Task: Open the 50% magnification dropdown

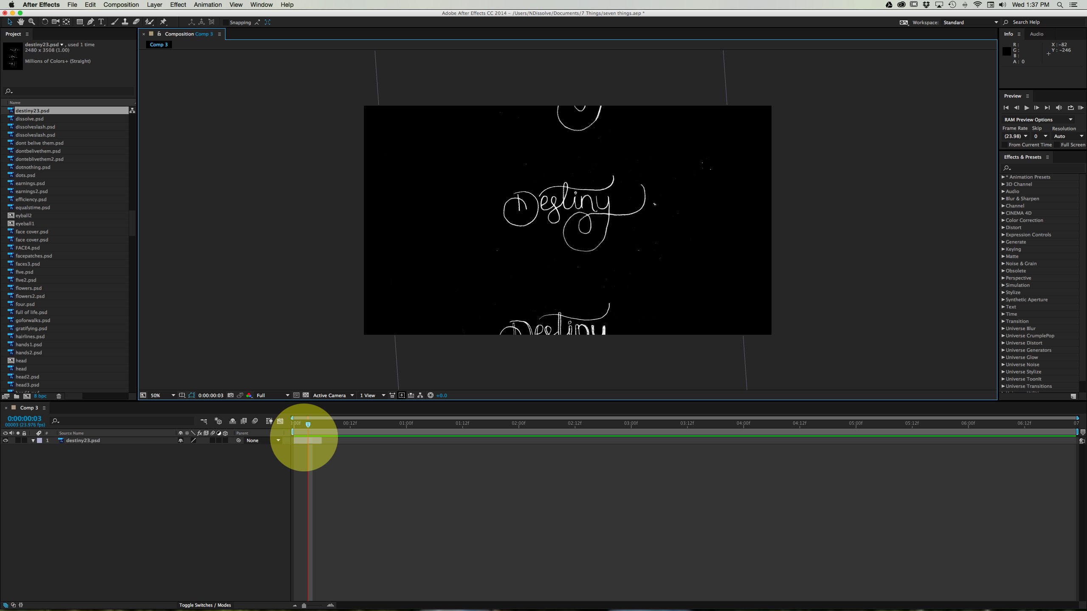Action: click(x=162, y=395)
